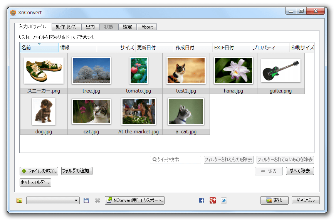Screen dimensions: 336x222
Task: Open the Facebook icon link
Action: tap(202, 200)
